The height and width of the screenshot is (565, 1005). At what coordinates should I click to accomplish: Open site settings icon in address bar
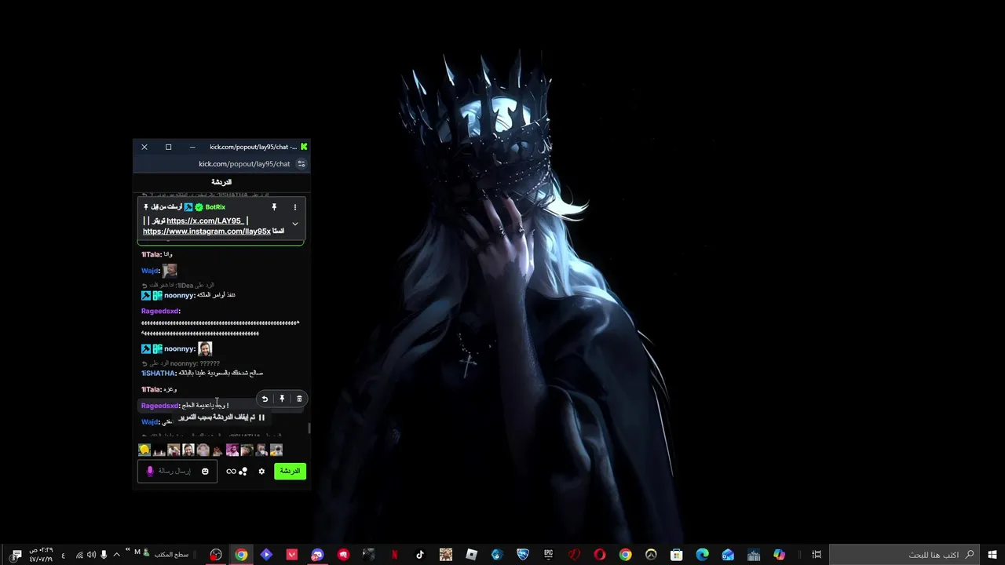[x=301, y=164]
